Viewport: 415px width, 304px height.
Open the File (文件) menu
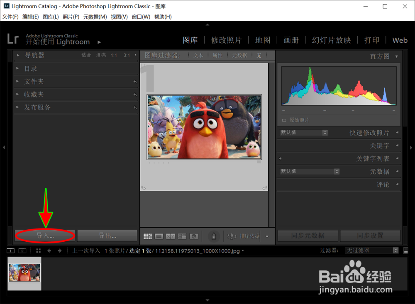pyautogui.click(x=10, y=17)
